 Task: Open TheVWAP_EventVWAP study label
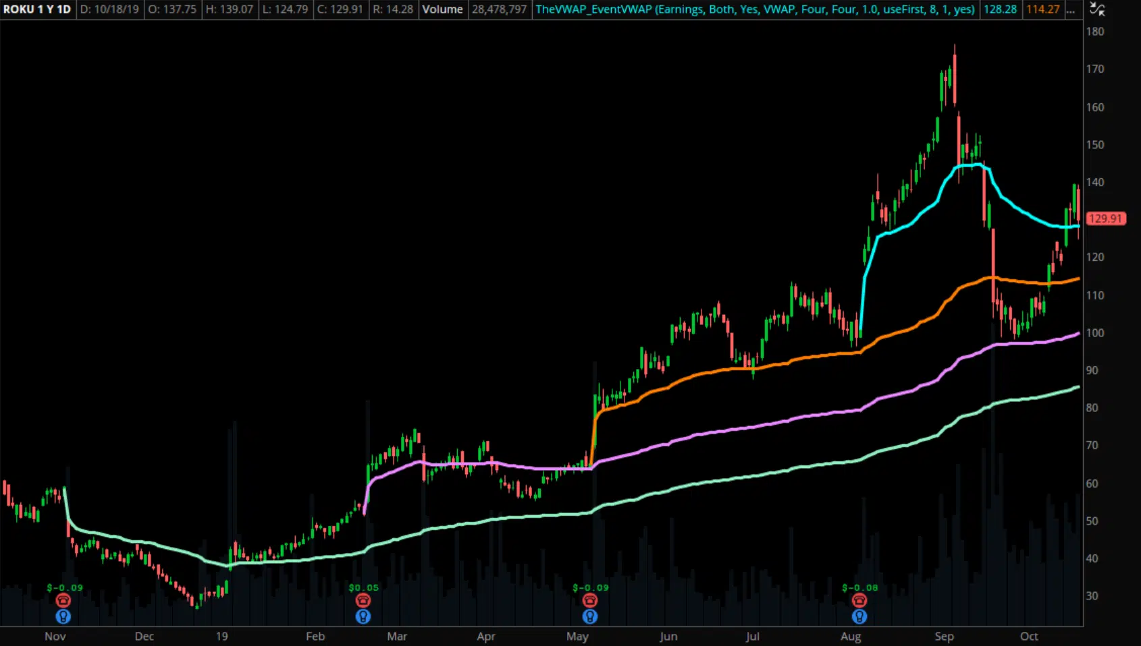pyautogui.click(x=755, y=9)
